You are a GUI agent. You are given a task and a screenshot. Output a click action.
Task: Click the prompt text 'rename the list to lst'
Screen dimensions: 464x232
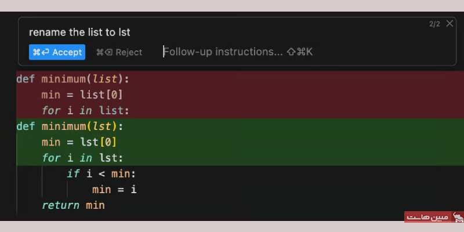(79, 32)
